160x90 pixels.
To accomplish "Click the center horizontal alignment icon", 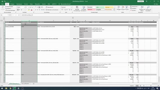I will [x=37, y=10].
